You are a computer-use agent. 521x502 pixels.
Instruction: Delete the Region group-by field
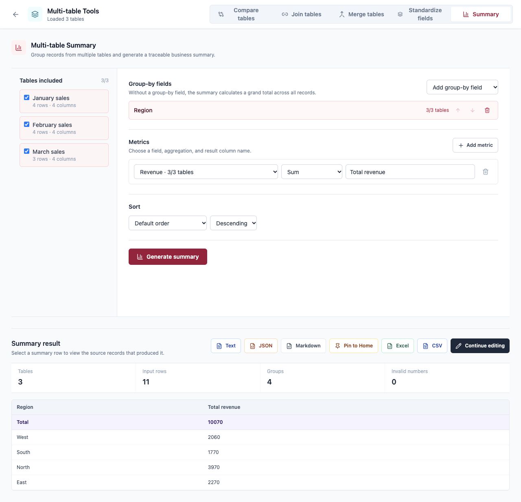pos(487,110)
